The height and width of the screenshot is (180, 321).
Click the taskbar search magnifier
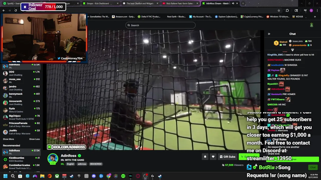pos(13,176)
